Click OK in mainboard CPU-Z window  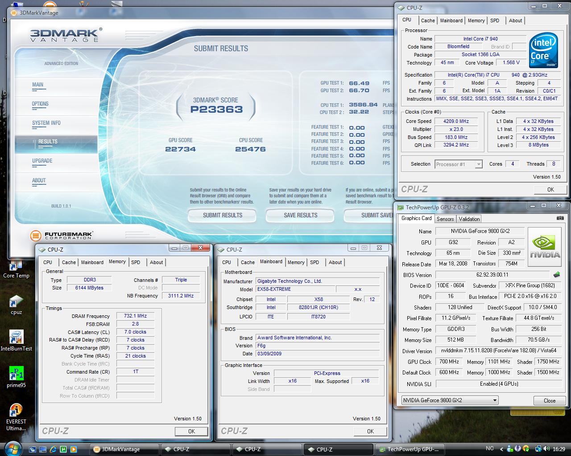tap(370, 431)
